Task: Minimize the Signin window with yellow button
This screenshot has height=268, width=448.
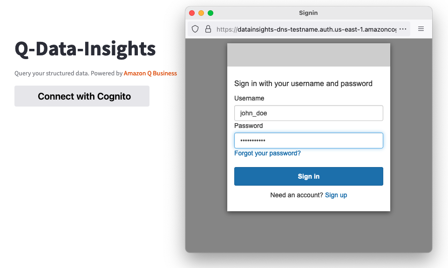Action: pos(201,13)
